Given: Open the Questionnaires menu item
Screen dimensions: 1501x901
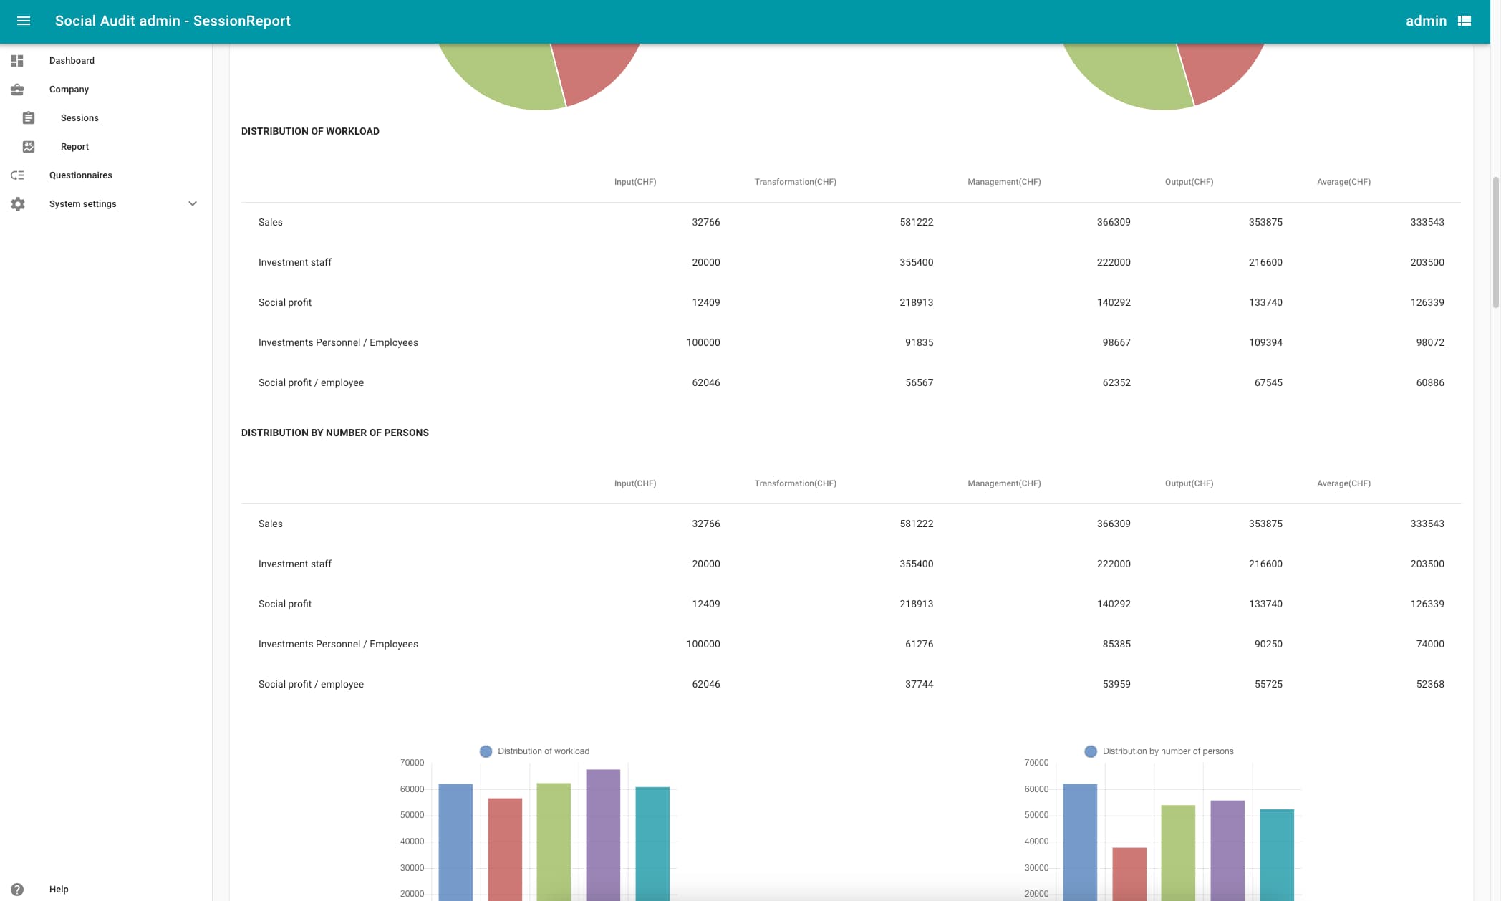Looking at the screenshot, I should 81,175.
